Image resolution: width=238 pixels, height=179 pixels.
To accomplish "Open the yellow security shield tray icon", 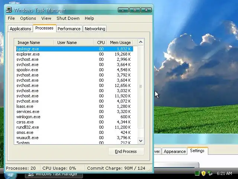I will point(203,173).
